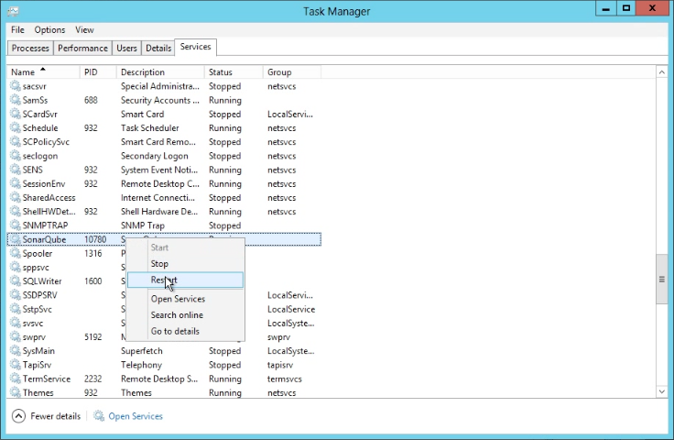Click 'tapisrv' group text
The height and width of the screenshot is (440, 674).
point(280,365)
